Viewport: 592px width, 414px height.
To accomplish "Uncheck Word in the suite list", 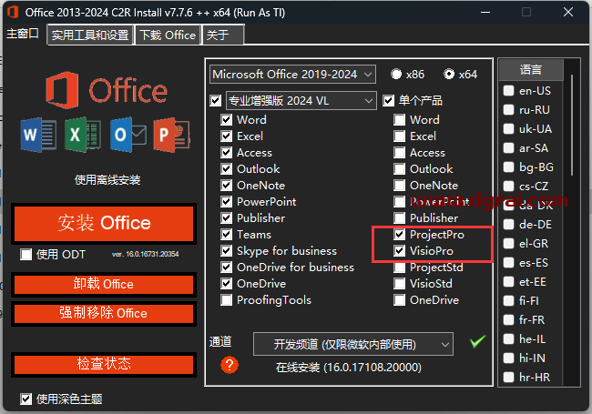I will click(226, 120).
